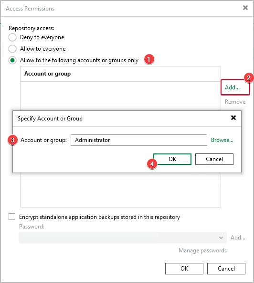Select Allow to the following accounts or groups only
This screenshot has width=254, height=283.
click(12, 60)
